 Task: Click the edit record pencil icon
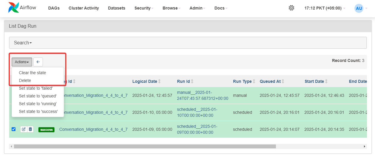[24, 129]
